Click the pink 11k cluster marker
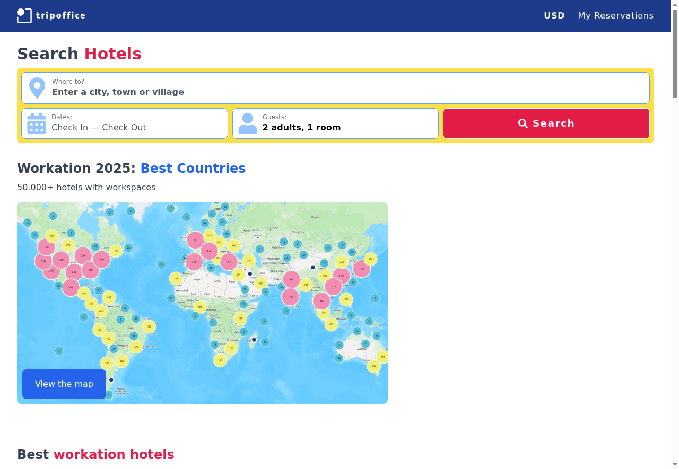The height and width of the screenshot is (469, 679). click(90, 270)
